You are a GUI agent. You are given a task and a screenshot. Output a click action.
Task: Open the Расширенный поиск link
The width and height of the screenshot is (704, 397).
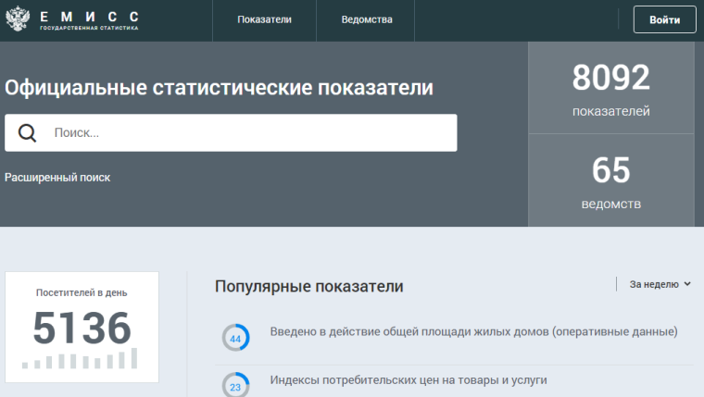tap(57, 178)
